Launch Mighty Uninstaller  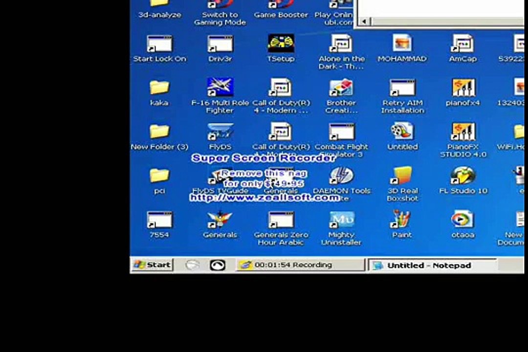click(341, 220)
